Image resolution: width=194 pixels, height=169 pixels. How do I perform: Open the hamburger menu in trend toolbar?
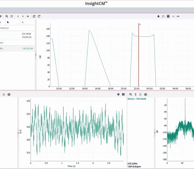pyautogui.click(x=178, y=16)
